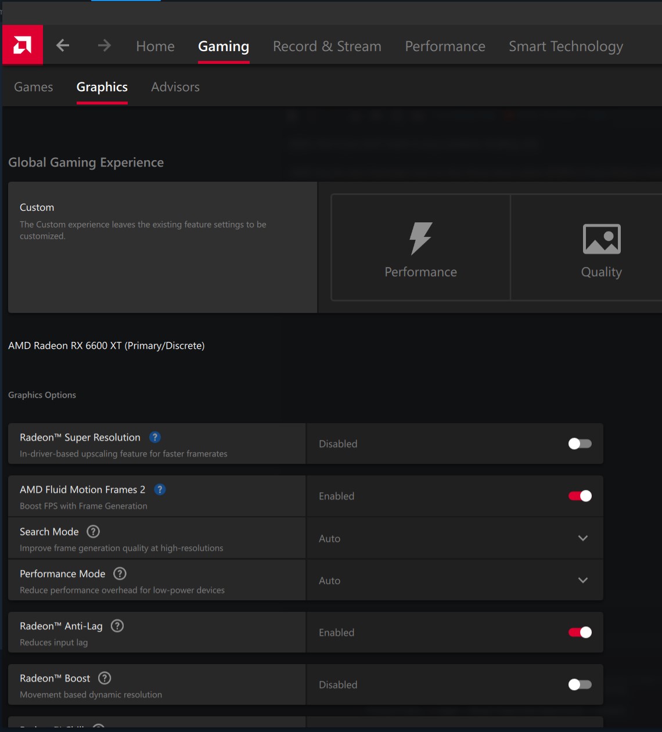Open the Performance Mode dropdown
This screenshot has width=662, height=732.
click(582, 580)
